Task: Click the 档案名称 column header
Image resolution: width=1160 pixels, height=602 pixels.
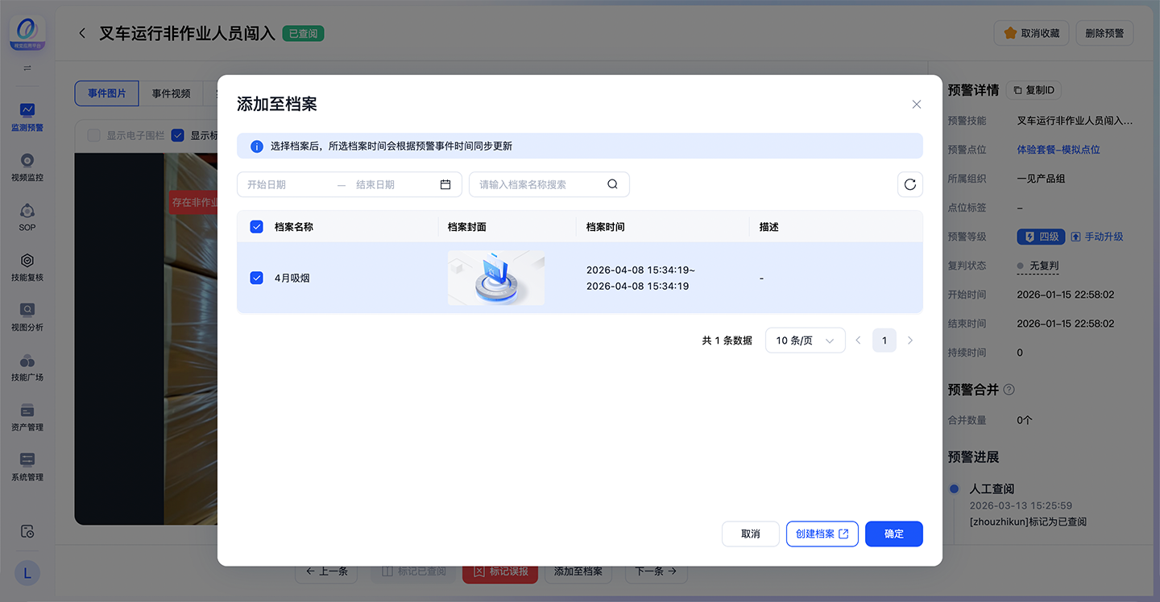Action: [294, 227]
